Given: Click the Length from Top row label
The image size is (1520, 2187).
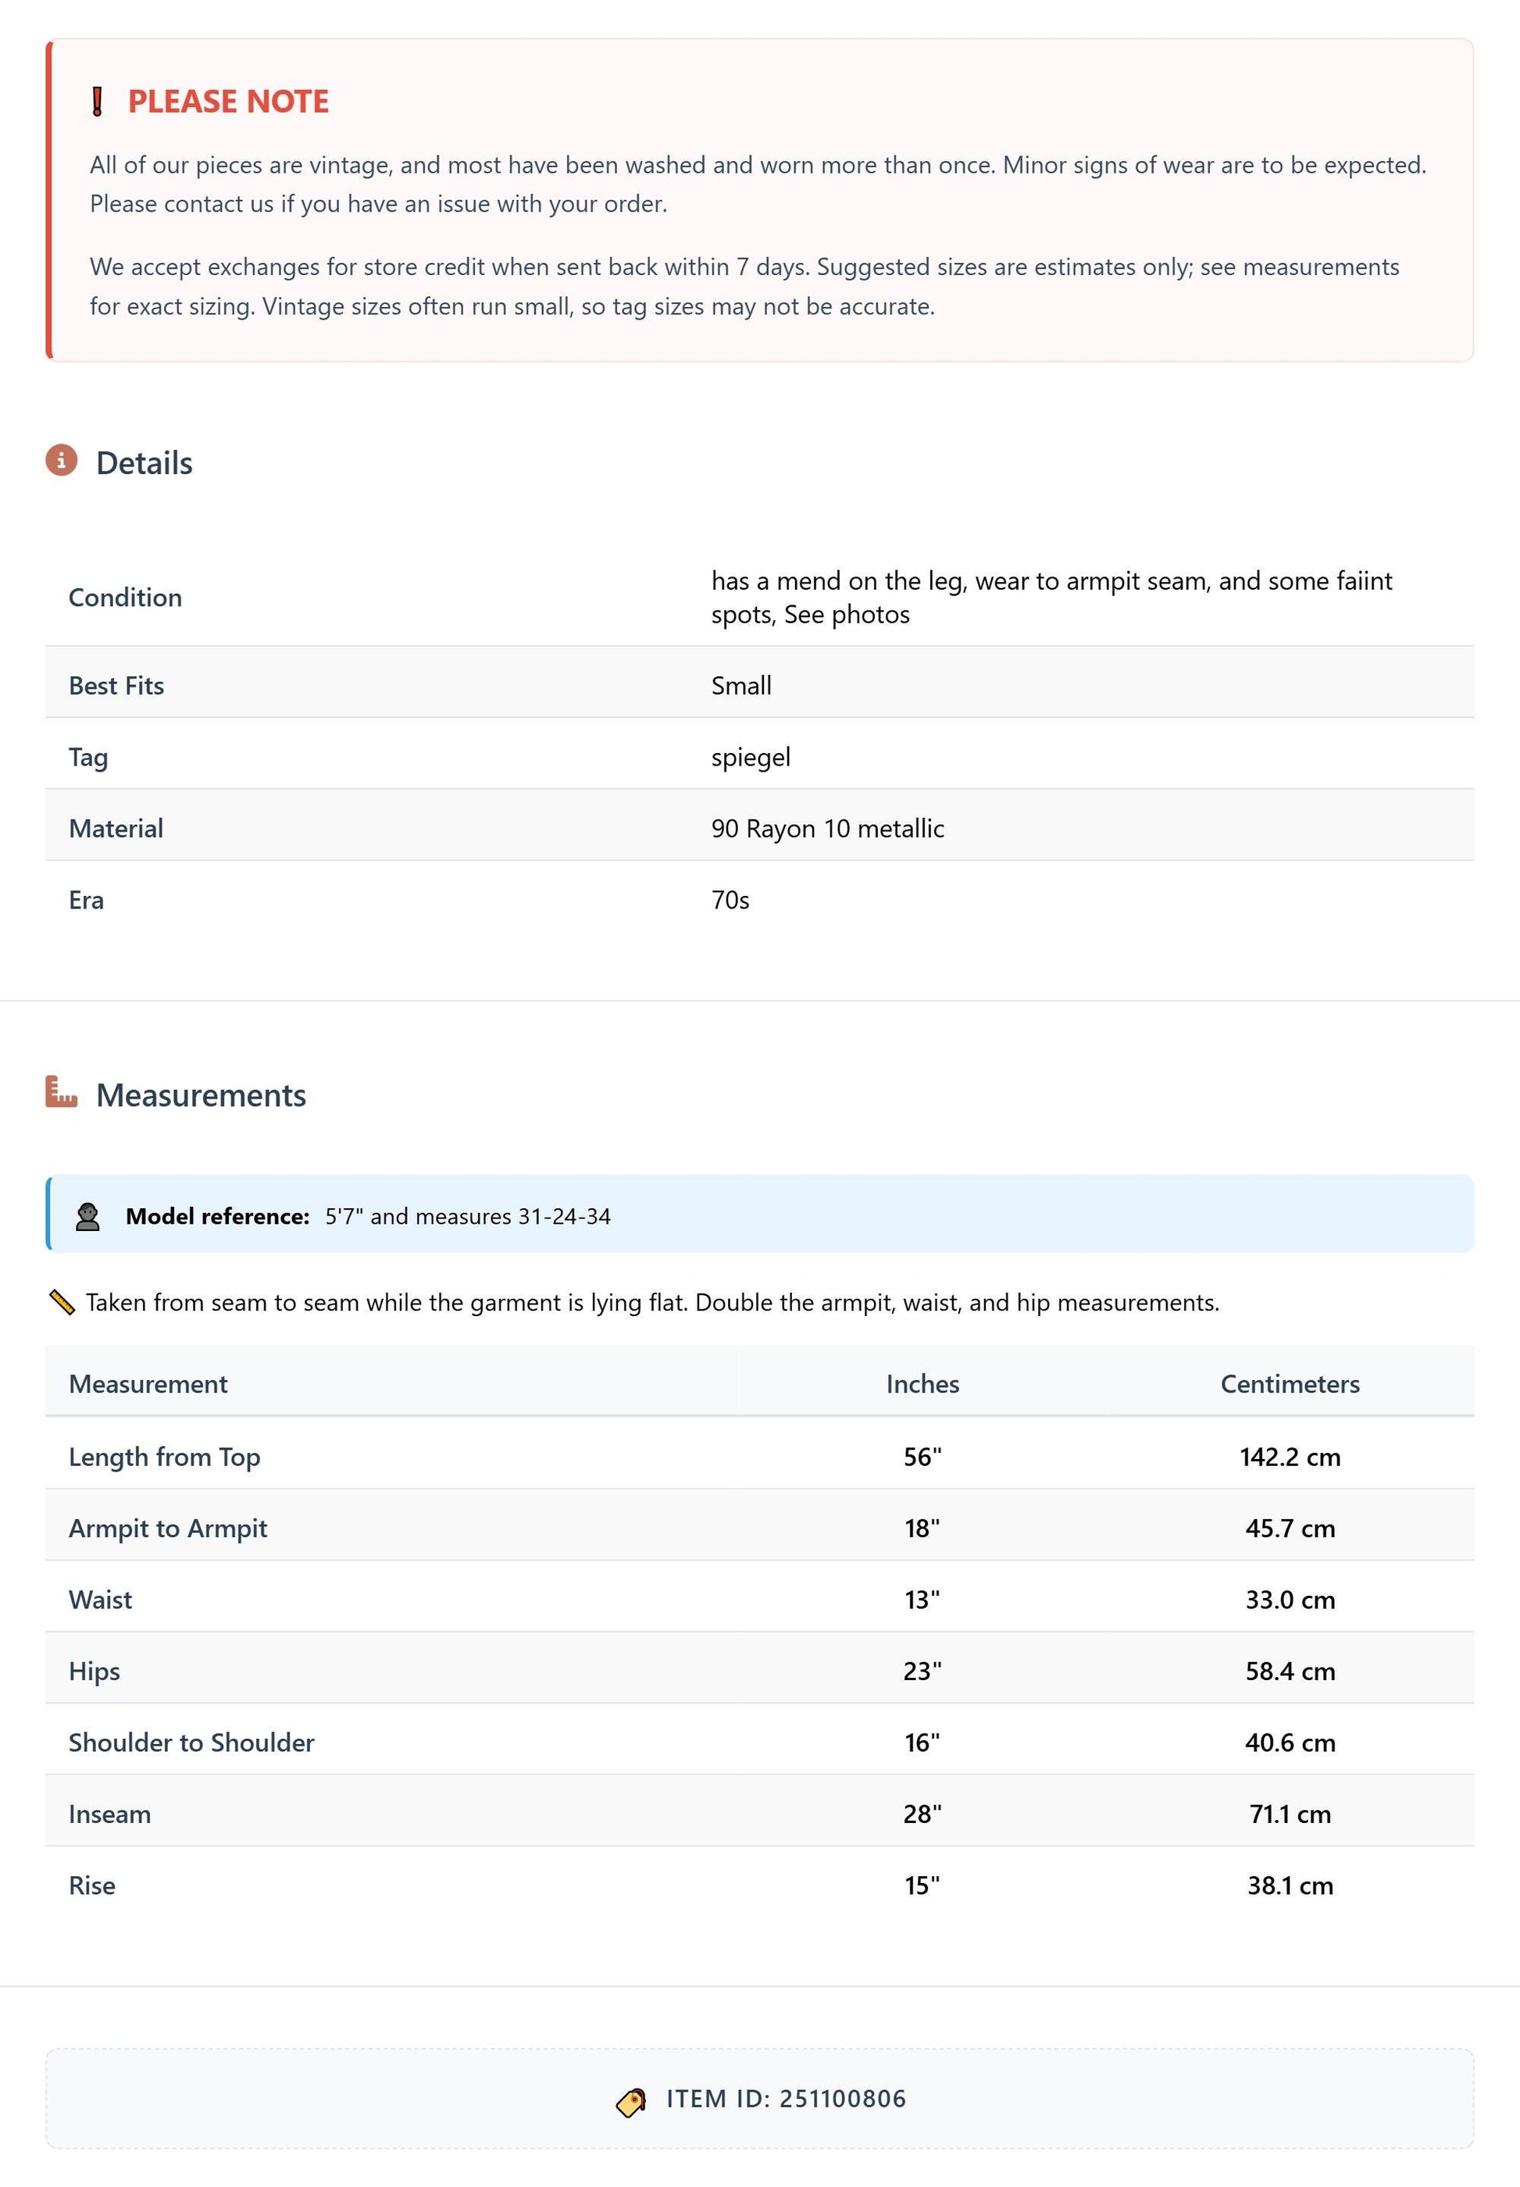Looking at the screenshot, I should click(164, 1457).
